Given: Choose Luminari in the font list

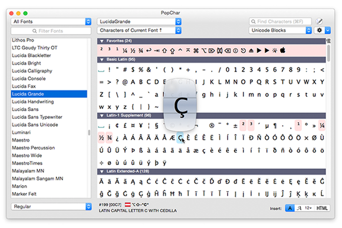Looking at the screenshot, I should pos(49,132).
